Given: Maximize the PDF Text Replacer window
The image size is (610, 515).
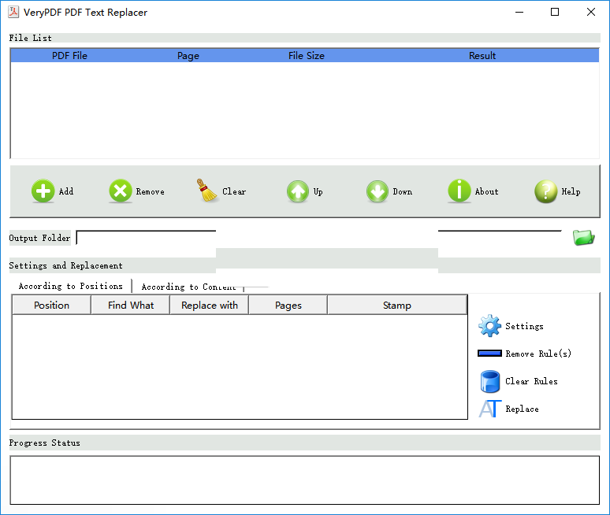Looking at the screenshot, I should point(555,12).
